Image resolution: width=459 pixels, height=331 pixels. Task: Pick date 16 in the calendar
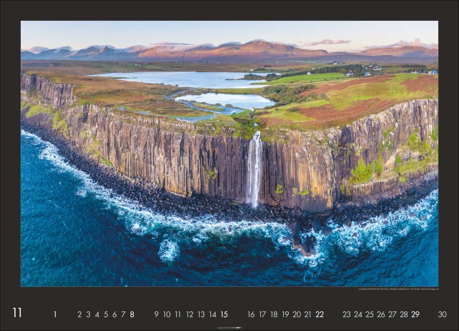coord(251,314)
